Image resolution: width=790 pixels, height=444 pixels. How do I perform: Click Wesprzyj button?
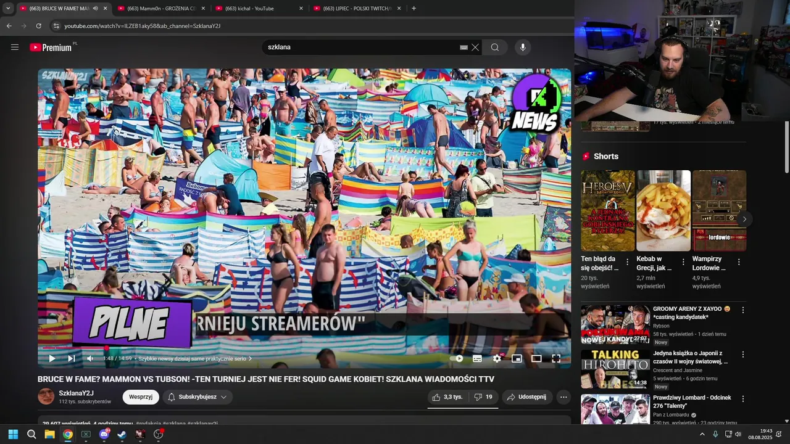141,397
